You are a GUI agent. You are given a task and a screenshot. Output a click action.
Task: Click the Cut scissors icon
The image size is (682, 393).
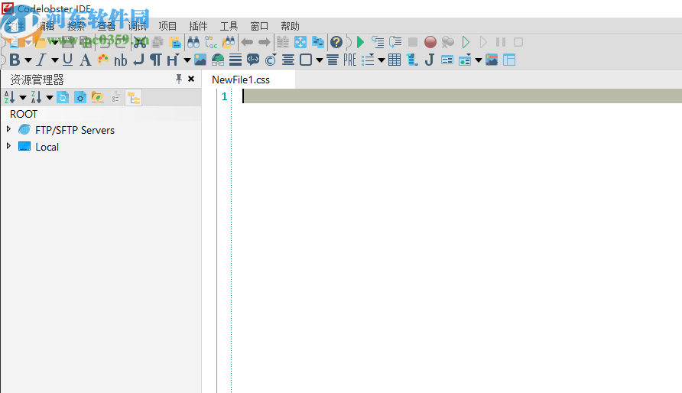[x=140, y=42]
